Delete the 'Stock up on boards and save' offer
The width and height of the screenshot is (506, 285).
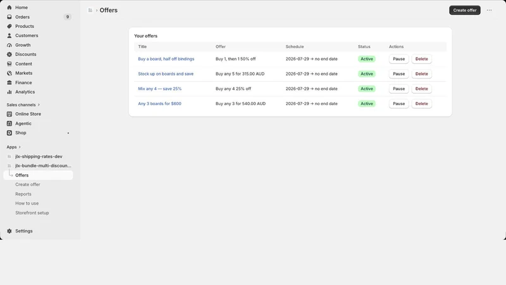(x=421, y=73)
